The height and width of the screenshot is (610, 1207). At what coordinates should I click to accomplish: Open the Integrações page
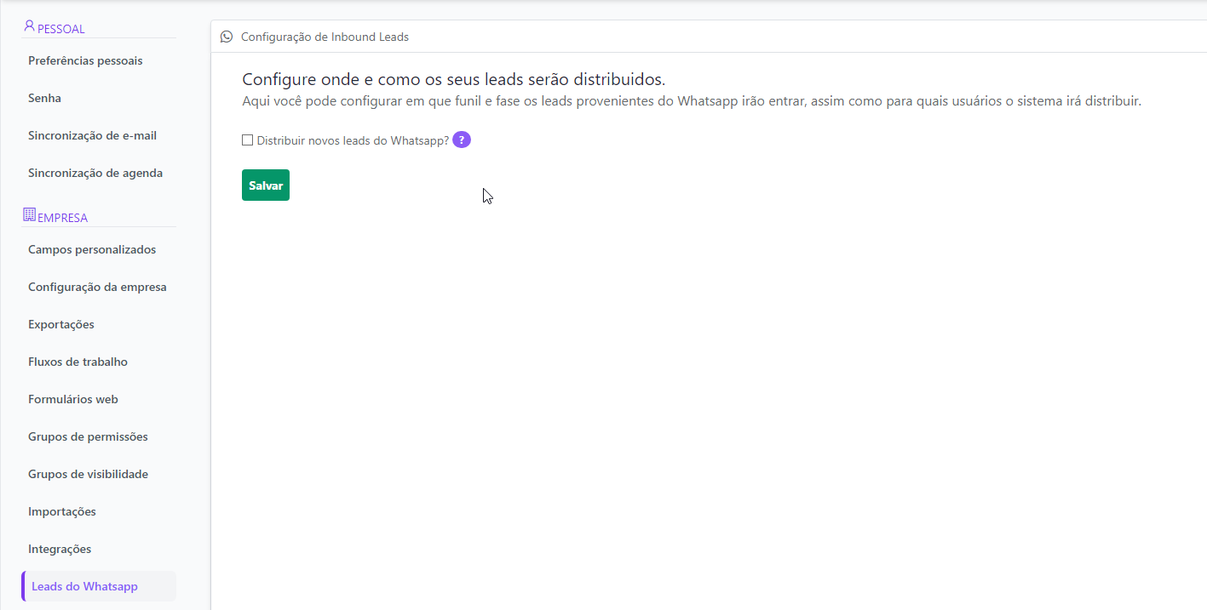(60, 550)
